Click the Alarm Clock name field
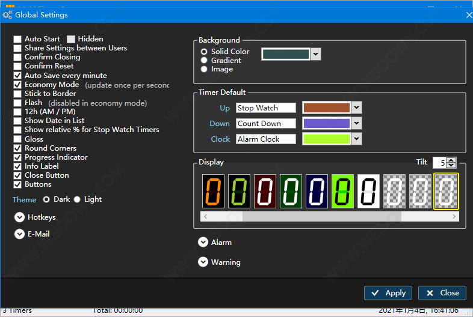The height and width of the screenshot is (317, 473). (266, 139)
